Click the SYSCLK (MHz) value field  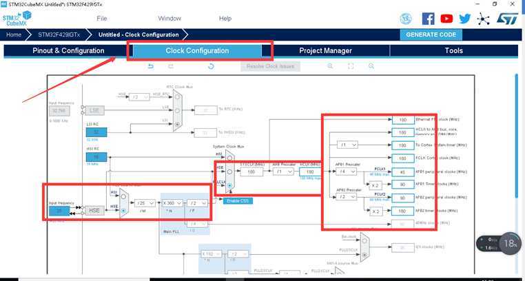pyautogui.click(x=251, y=171)
